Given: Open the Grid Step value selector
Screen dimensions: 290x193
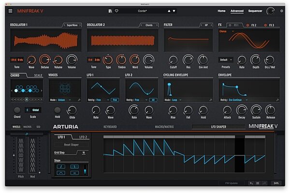Looking at the screenshot, I should (84, 153).
